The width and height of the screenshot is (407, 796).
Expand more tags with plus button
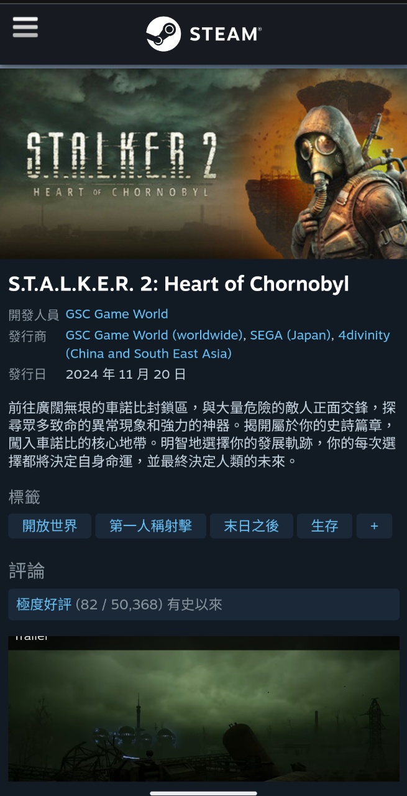(374, 526)
